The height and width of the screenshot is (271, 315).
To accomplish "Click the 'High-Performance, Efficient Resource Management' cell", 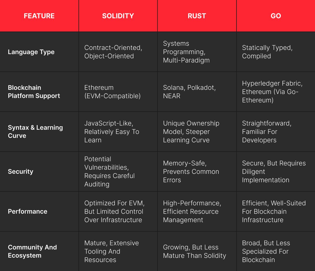I will 192,211.
